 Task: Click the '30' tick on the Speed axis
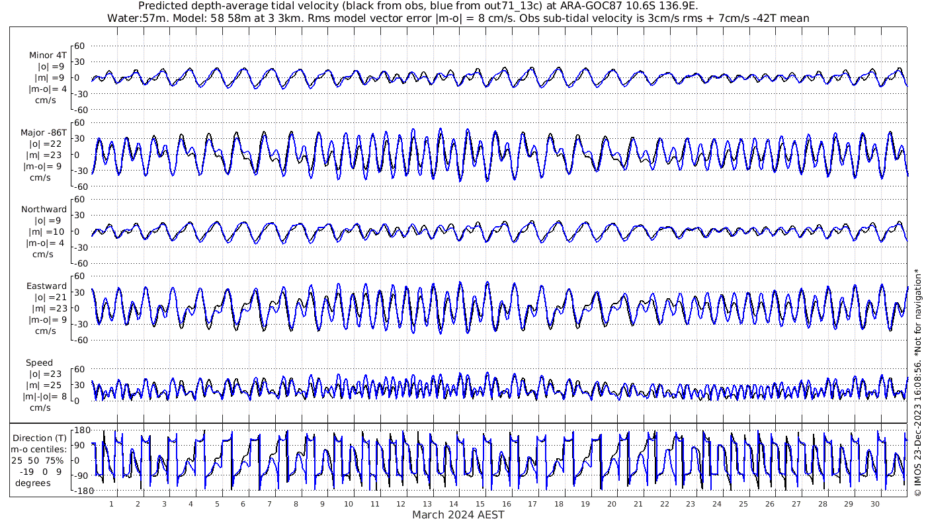80,385
